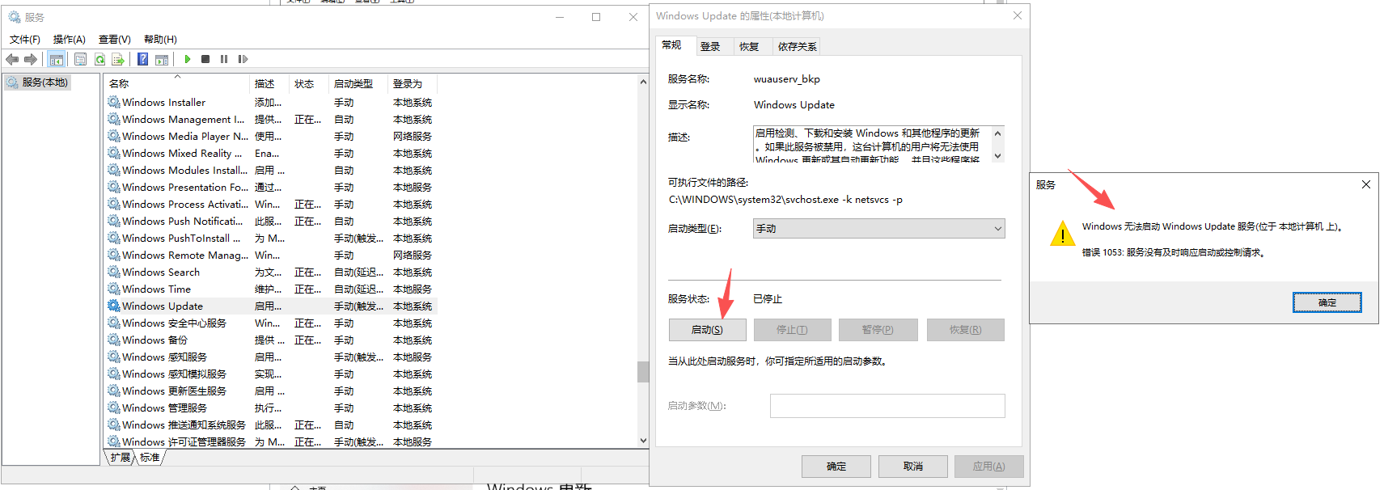
Task: Click the service name wuauserv_bkp text
Action: click(787, 79)
